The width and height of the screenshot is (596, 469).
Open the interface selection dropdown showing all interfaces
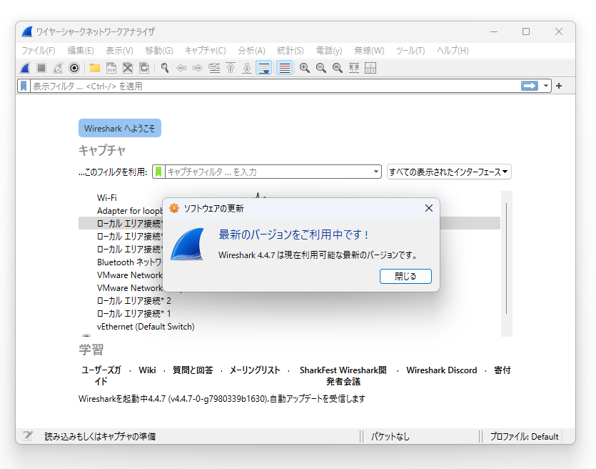click(448, 172)
